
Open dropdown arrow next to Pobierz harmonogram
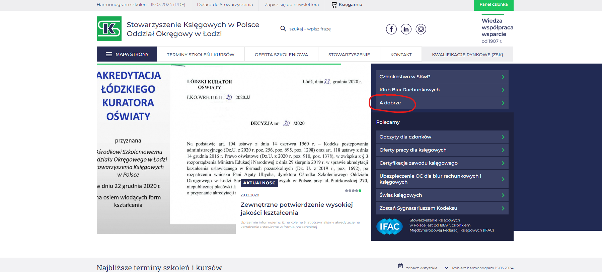(x=446, y=268)
